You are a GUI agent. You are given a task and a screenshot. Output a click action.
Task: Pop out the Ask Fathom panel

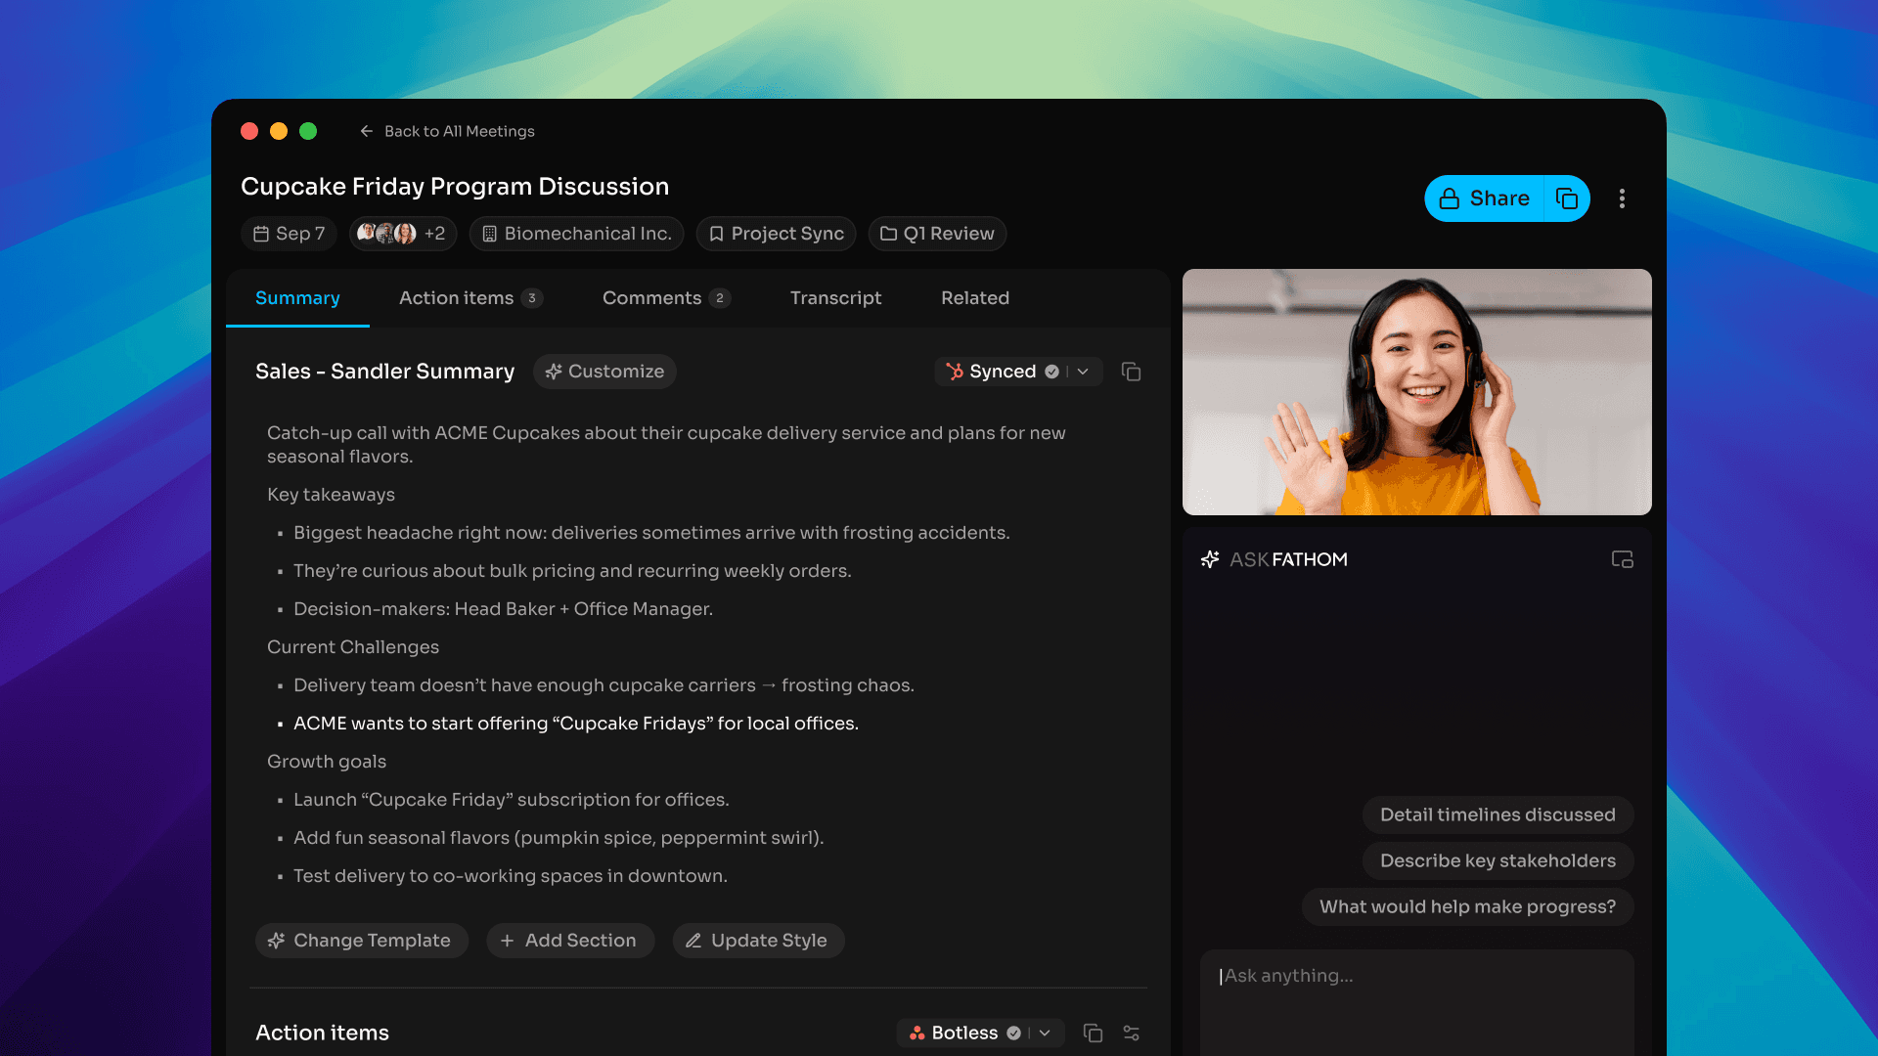(1622, 559)
